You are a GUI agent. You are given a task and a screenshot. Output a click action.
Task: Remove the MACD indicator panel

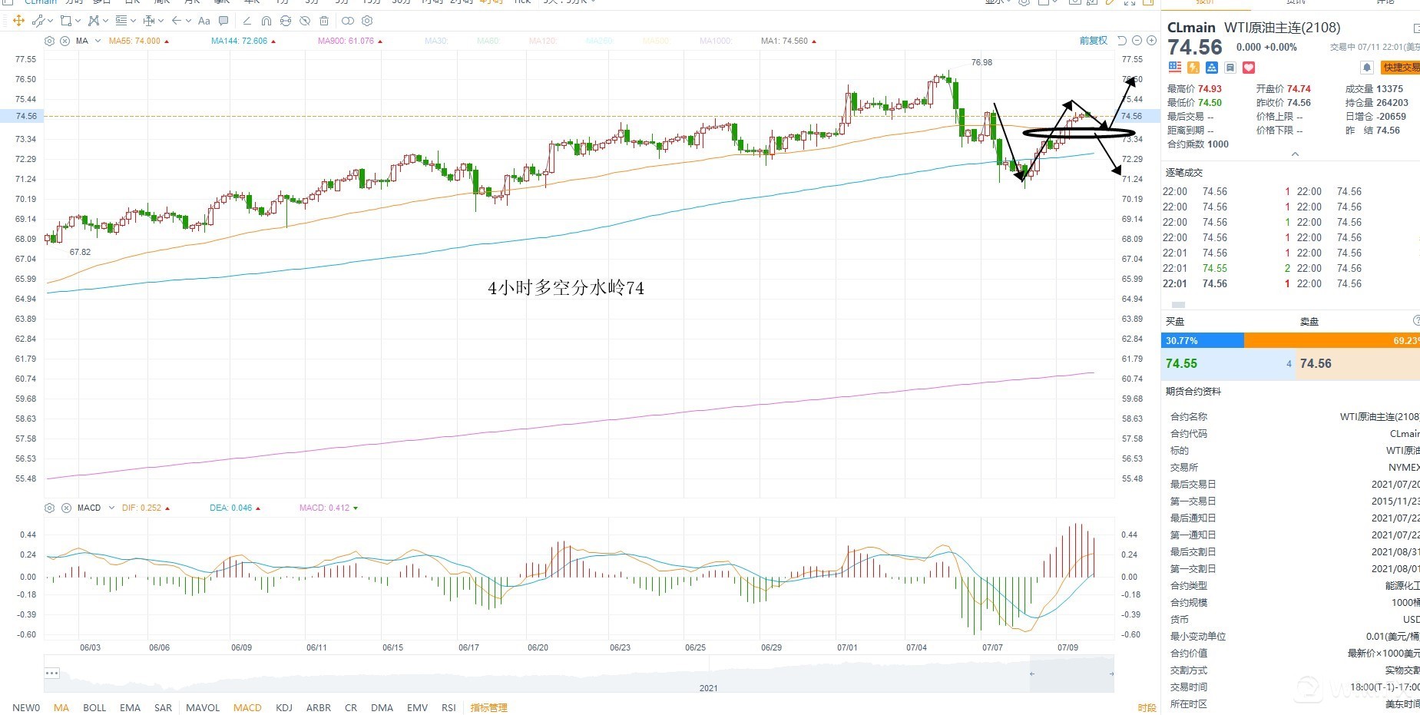(x=66, y=508)
